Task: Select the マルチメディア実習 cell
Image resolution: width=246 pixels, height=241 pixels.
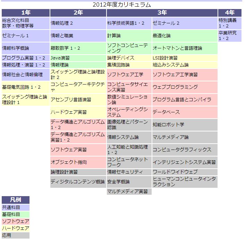Action: pos(129,192)
